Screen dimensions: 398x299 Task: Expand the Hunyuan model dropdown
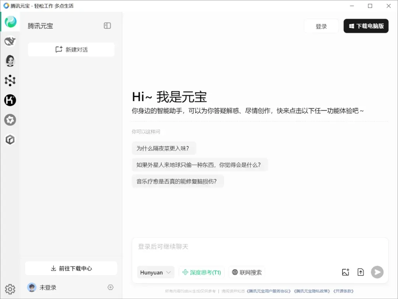(x=156, y=273)
